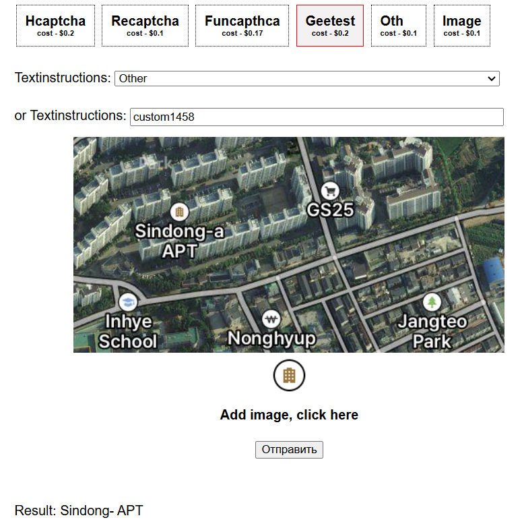Image resolution: width=522 pixels, height=524 pixels.
Task: Switch to the Image tab
Action: [x=462, y=26]
